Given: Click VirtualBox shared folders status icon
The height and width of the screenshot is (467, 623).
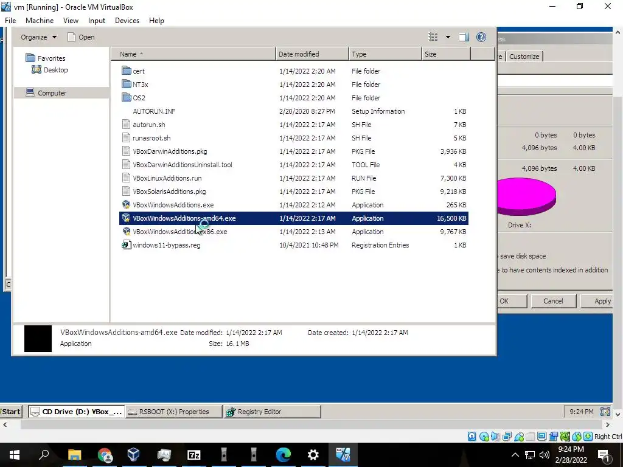Looking at the screenshot, I should click(531, 437).
